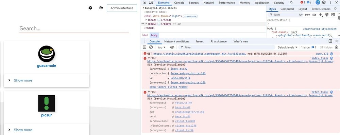This screenshot has width=340, height=135.
Task: Switch to the Network tab
Action: pos(209,3)
